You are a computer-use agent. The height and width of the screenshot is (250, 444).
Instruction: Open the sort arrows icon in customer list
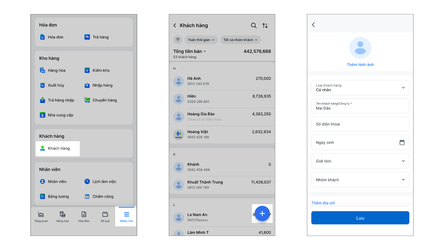tap(265, 26)
